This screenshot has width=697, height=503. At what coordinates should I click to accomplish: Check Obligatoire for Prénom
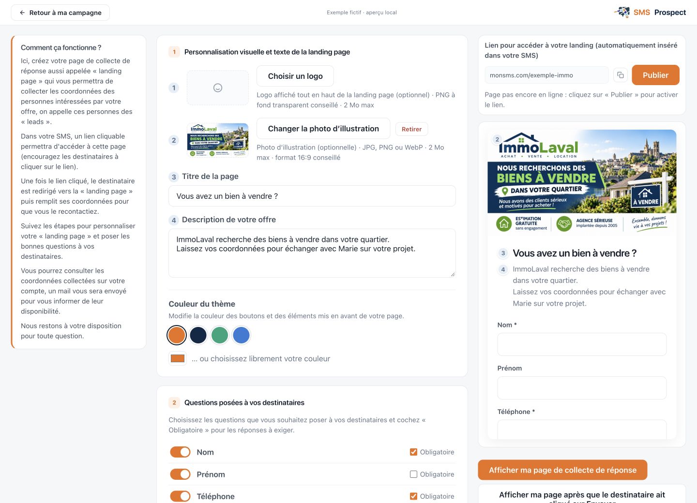tap(413, 474)
